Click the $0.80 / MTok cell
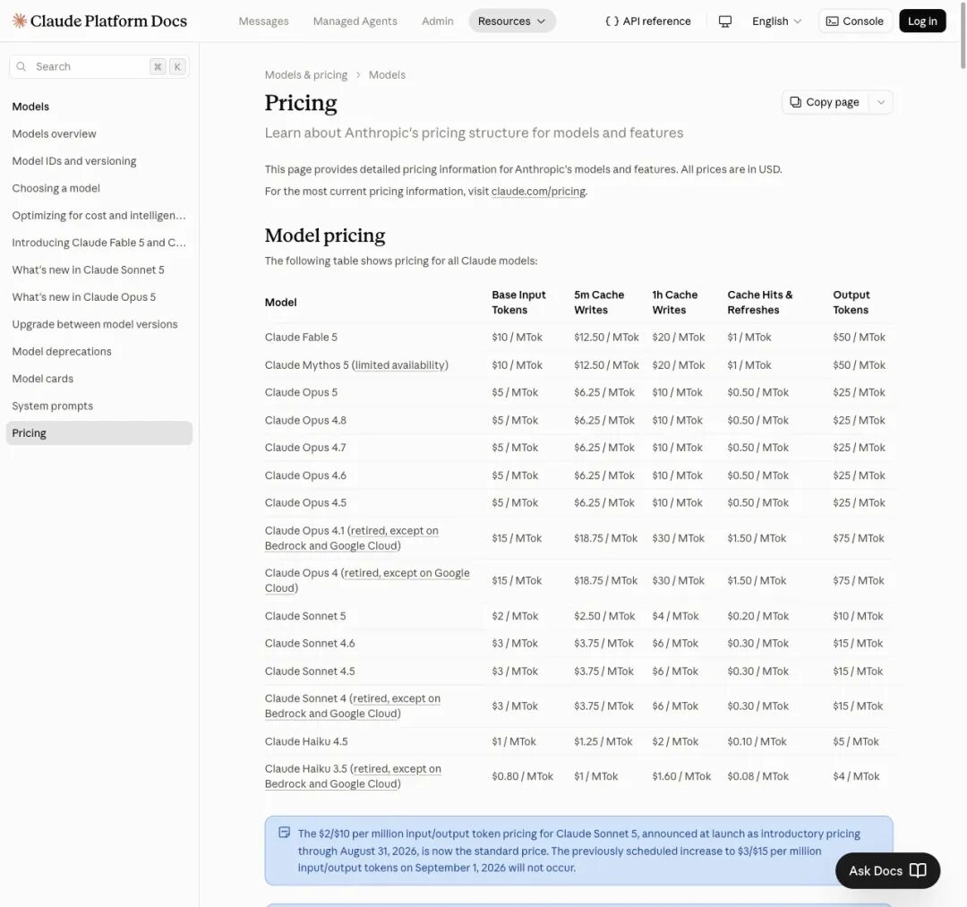 pyautogui.click(x=522, y=776)
